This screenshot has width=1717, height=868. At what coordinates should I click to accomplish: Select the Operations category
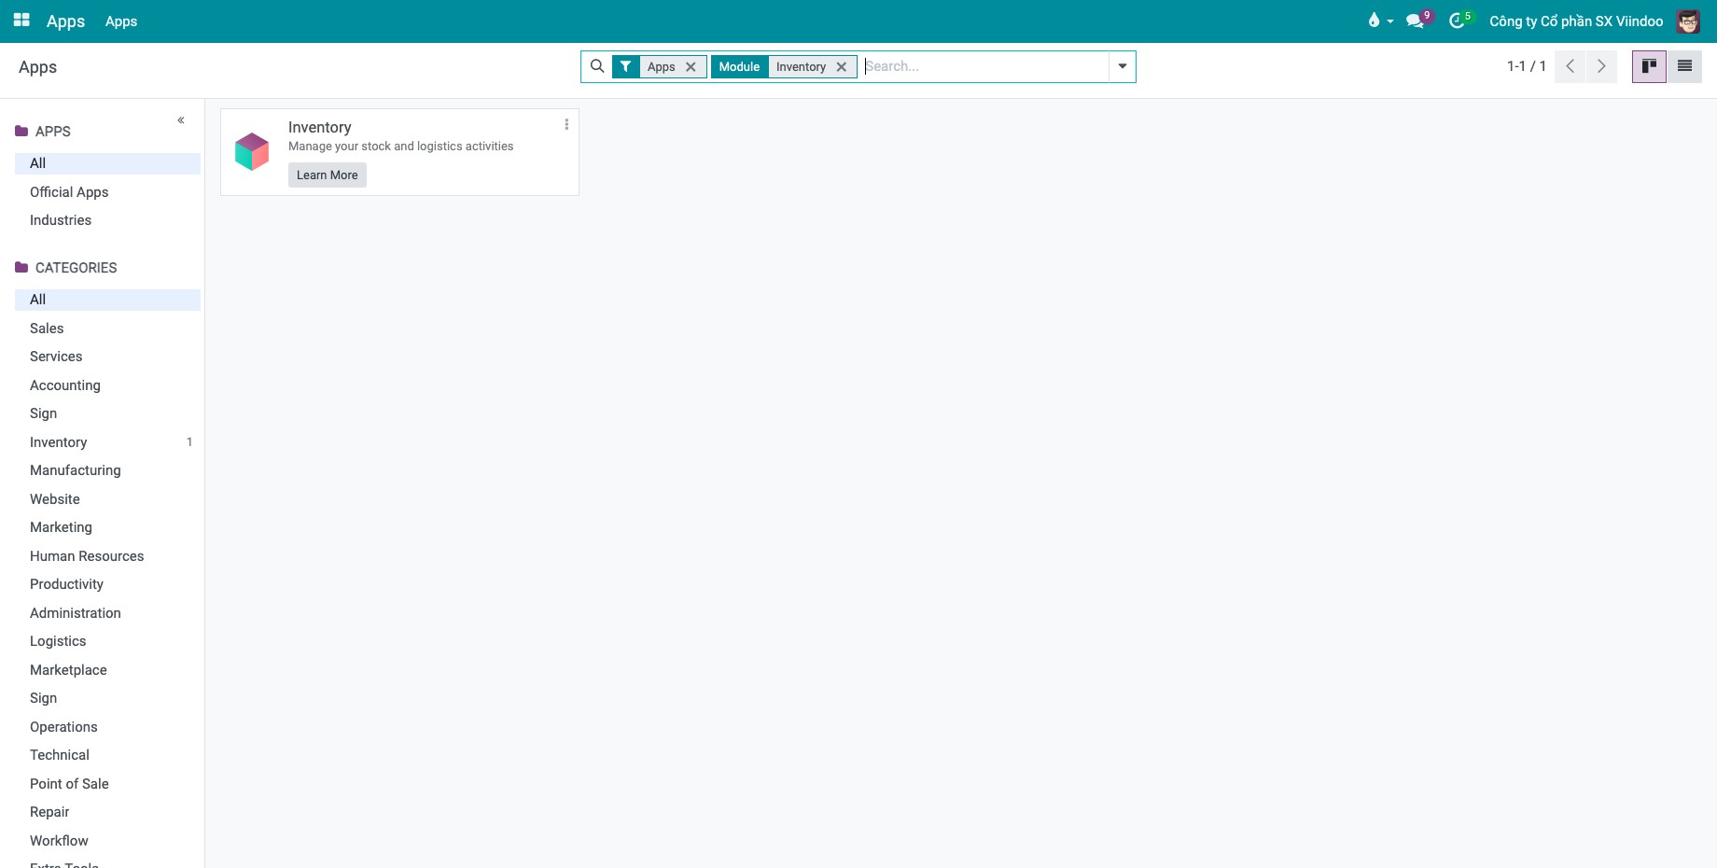pyautogui.click(x=107, y=727)
